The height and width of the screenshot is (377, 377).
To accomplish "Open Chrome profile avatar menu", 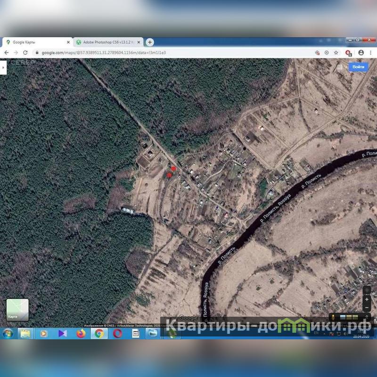I will point(361,53).
